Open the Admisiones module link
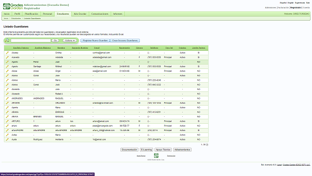 tap(271, 8)
